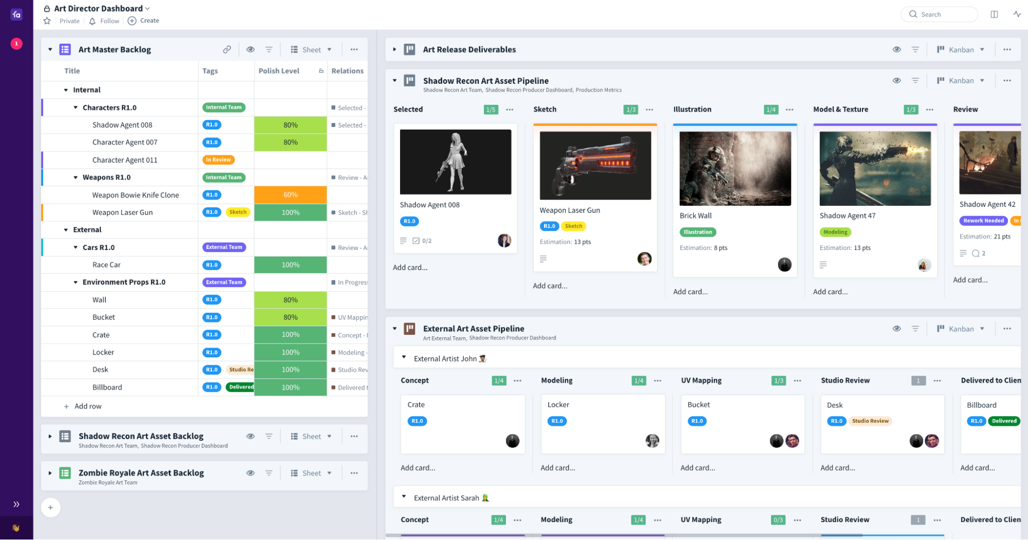Open more options for Shadow Recon Art Asset Pipeline
Viewport: 1028px width, 540px height.
pos(1007,80)
